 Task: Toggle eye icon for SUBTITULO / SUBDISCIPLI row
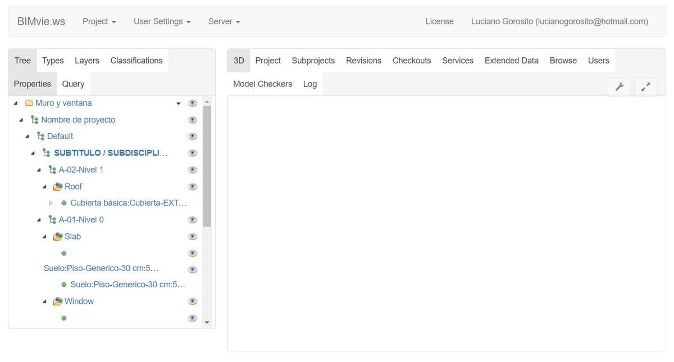[x=192, y=153]
